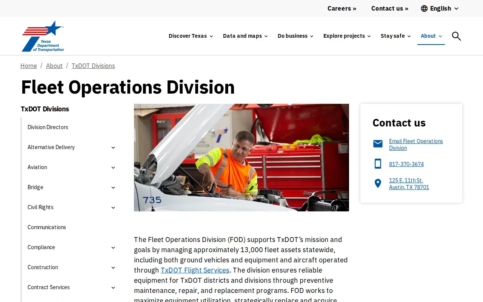
Task: Click the TxDOT Divisions sidebar heading
Action: pyautogui.click(x=45, y=109)
